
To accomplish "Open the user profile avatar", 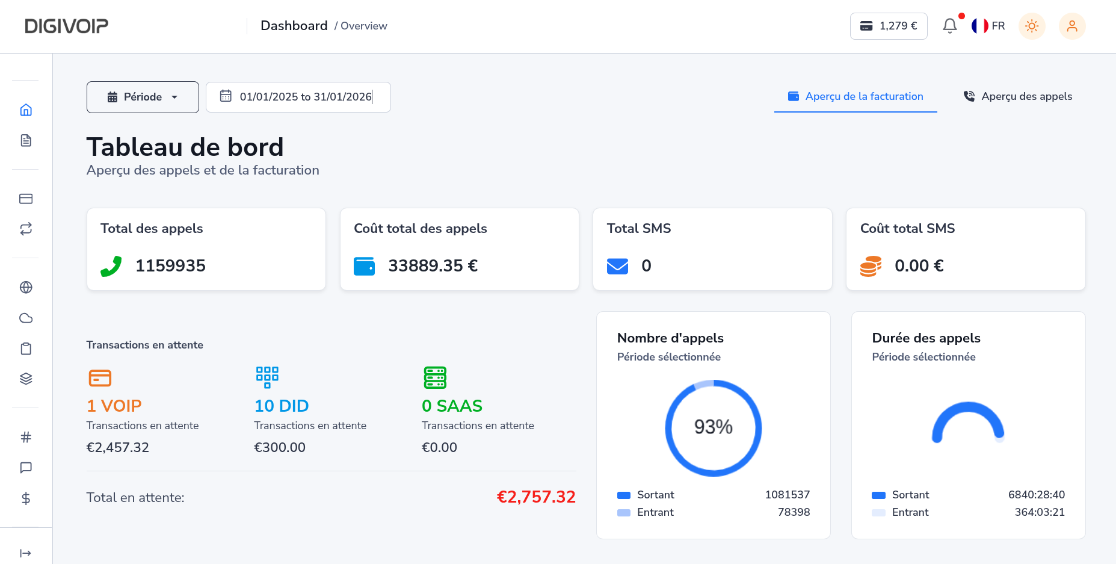I will (x=1072, y=26).
